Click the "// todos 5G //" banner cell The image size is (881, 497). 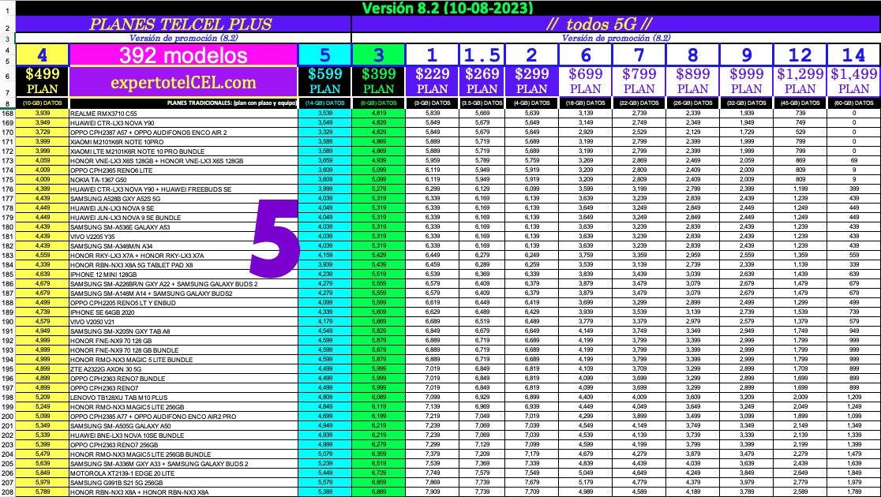point(616,24)
